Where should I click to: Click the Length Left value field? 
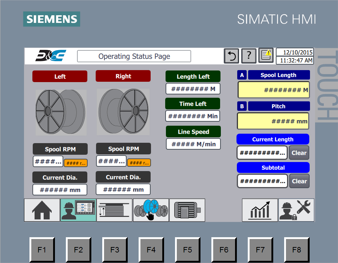(193, 89)
